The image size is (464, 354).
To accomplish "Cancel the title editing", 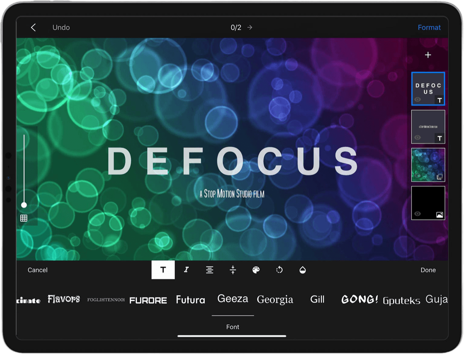I will coord(37,270).
